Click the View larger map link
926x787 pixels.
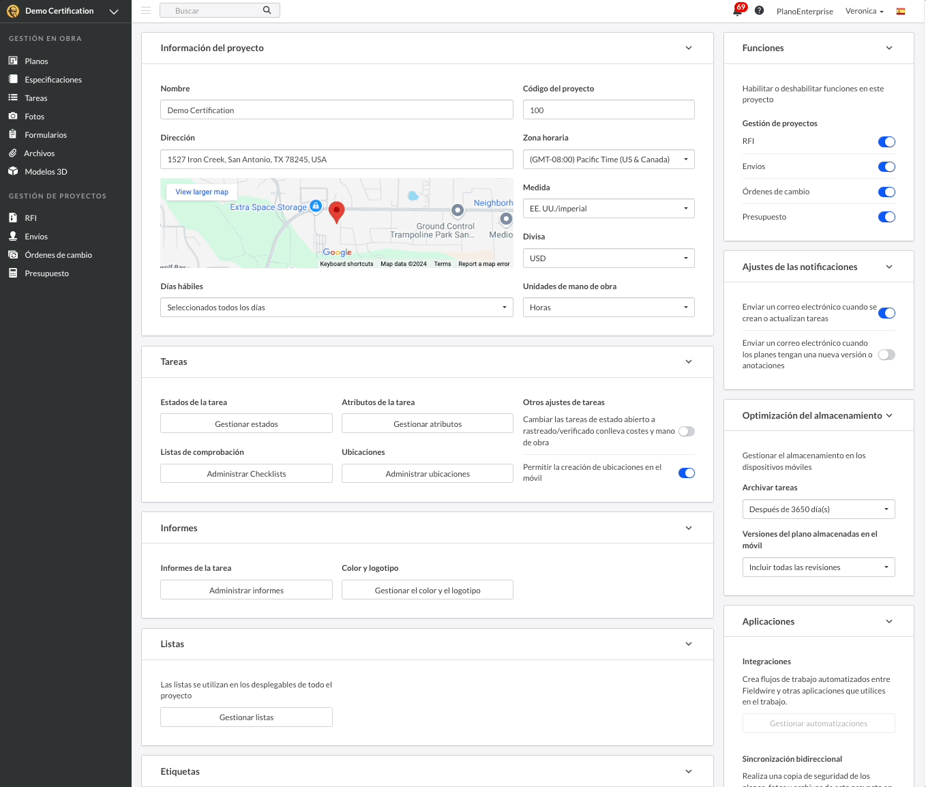coord(202,192)
